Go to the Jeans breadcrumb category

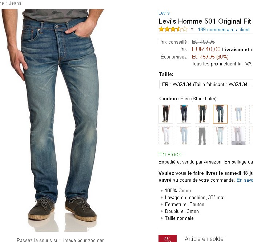(x=15, y=3)
